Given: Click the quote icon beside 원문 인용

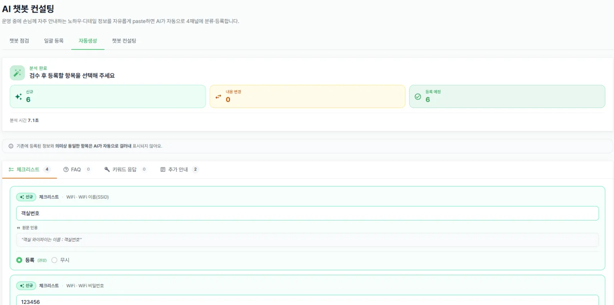Looking at the screenshot, I should [x=18, y=228].
